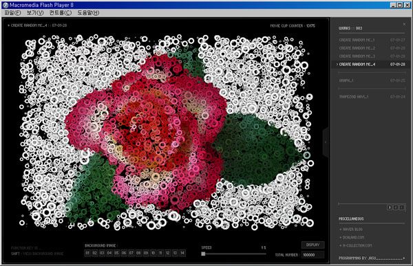
Task: Select background image 03
Action: click(x=102, y=253)
